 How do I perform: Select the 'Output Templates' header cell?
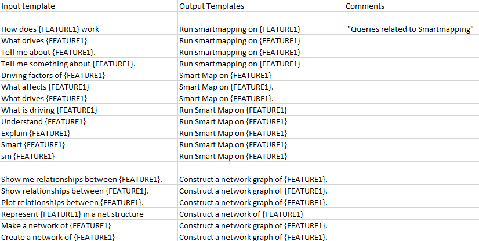[x=261, y=6]
